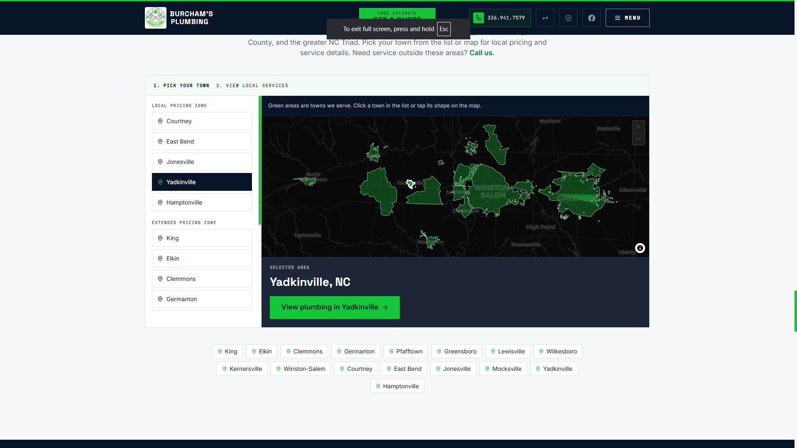Click the Local Pricing Zone label
Viewport: 797px width, 448px height.
(x=179, y=106)
